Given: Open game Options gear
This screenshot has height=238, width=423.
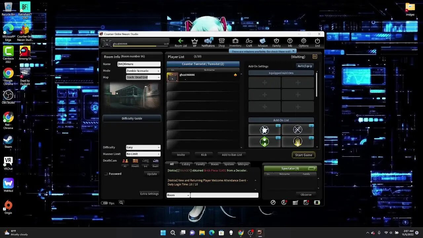Looking at the screenshot, I should (x=303, y=43).
